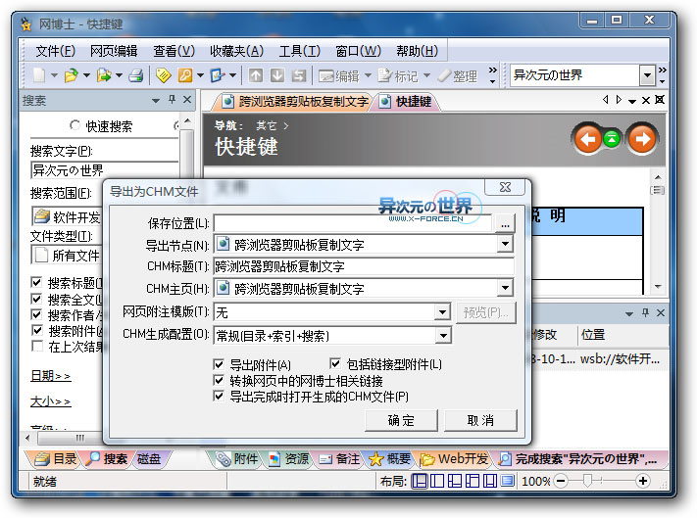The width and height of the screenshot is (697, 518).
Task: Click the yellow tag toolbar icon
Action: tap(163, 75)
